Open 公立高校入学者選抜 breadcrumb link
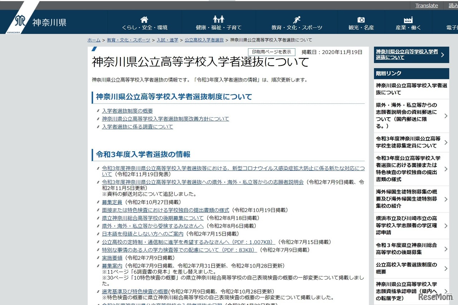Screen dimensions: 458x305 (204, 40)
